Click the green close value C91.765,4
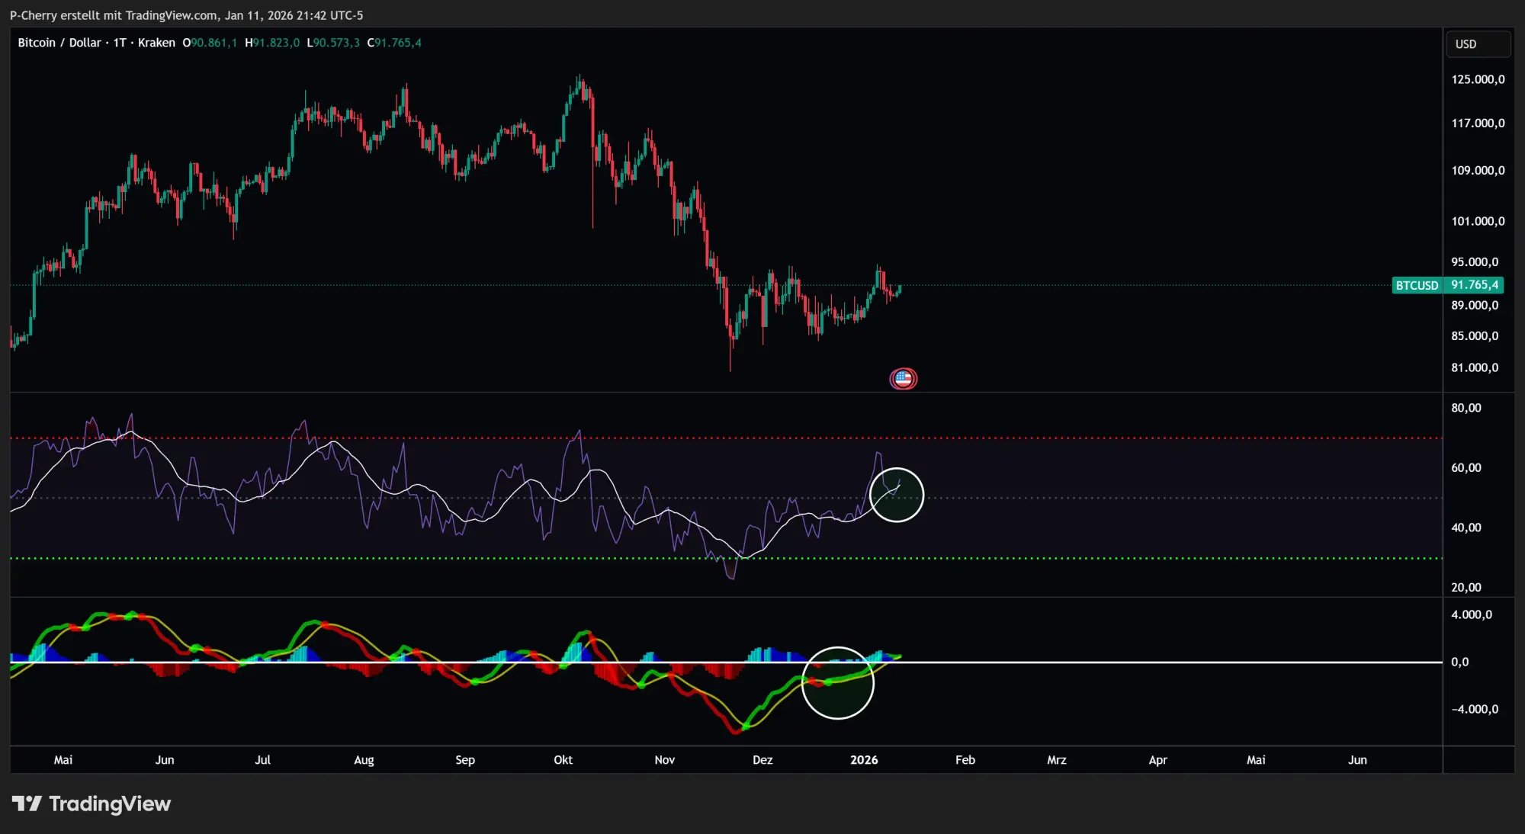Viewport: 1525px width, 834px height. pyautogui.click(x=393, y=43)
